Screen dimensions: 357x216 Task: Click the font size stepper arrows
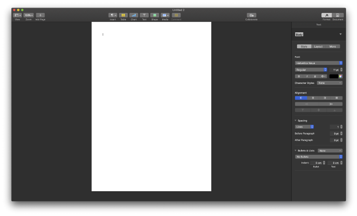pyautogui.click(x=341, y=70)
